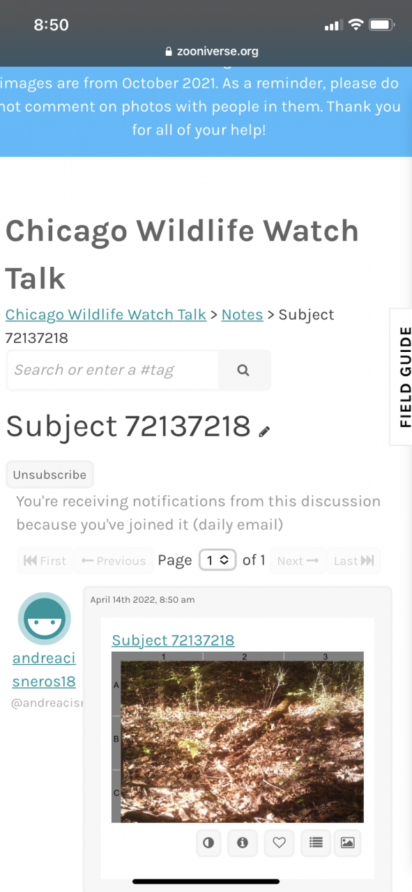Open the andreacisneros18 username link
412x892 pixels.
[x=44, y=670]
